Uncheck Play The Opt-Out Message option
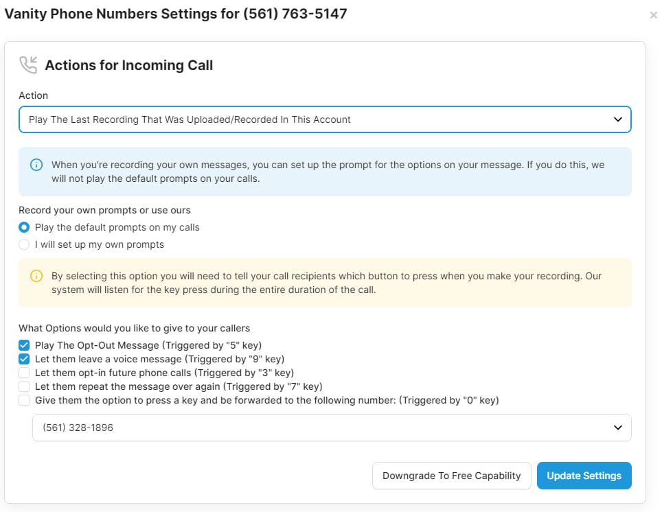The height and width of the screenshot is (512, 662). pyautogui.click(x=25, y=345)
